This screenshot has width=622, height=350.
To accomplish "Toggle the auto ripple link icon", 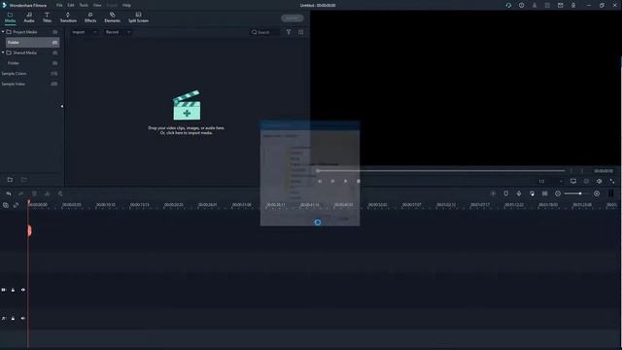I will pos(16,205).
